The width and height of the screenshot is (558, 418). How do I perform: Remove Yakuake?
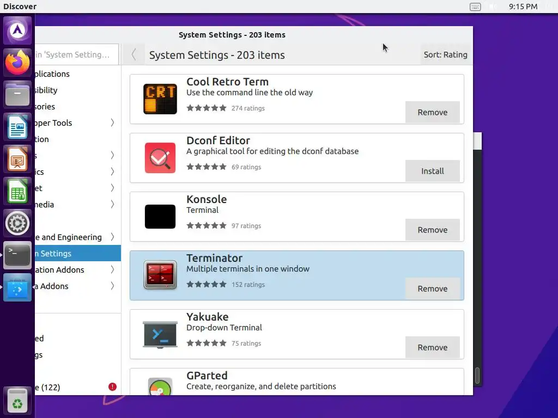(432, 347)
